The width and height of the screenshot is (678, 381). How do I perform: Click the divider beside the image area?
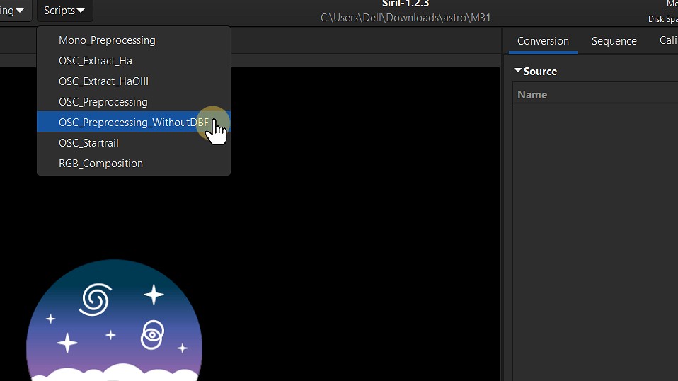point(502,212)
